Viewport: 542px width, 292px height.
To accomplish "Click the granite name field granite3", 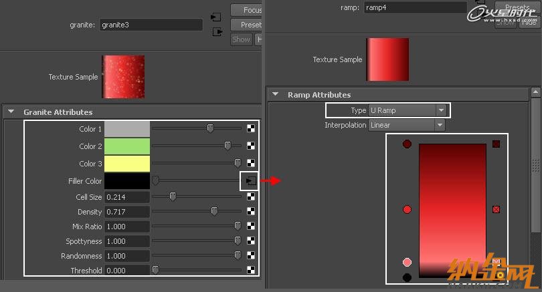I will point(151,25).
